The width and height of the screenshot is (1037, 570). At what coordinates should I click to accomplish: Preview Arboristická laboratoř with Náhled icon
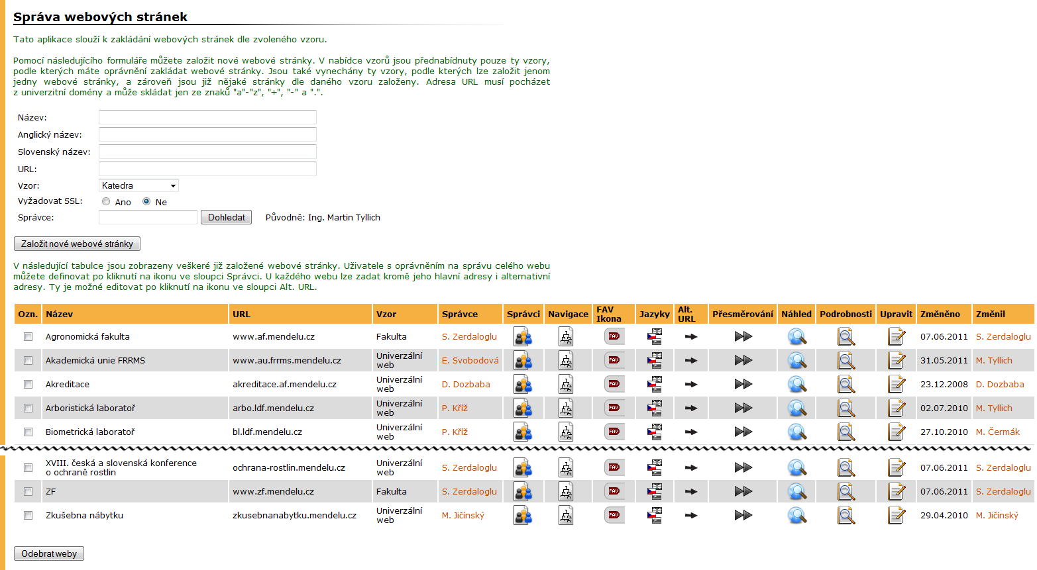[x=797, y=408]
